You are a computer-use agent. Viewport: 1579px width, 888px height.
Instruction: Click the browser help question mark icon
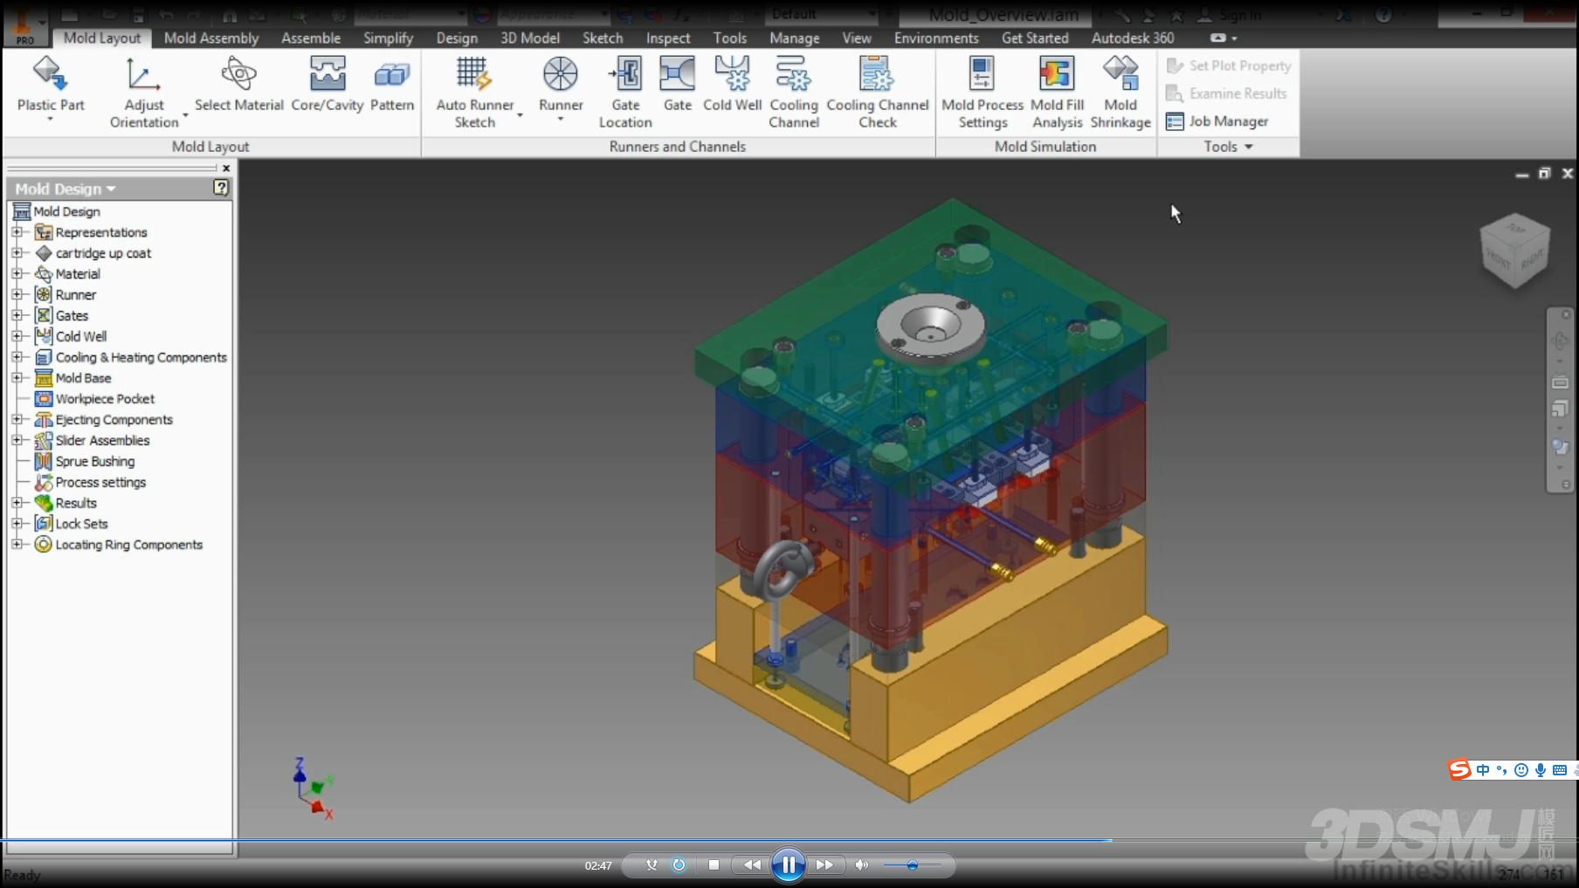point(221,188)
